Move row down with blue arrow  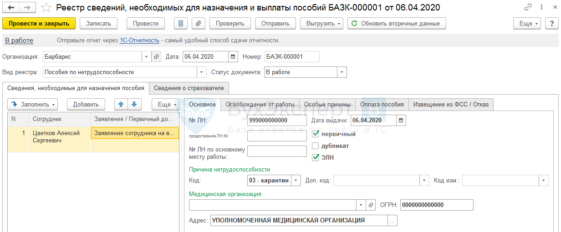coord(134,104)
